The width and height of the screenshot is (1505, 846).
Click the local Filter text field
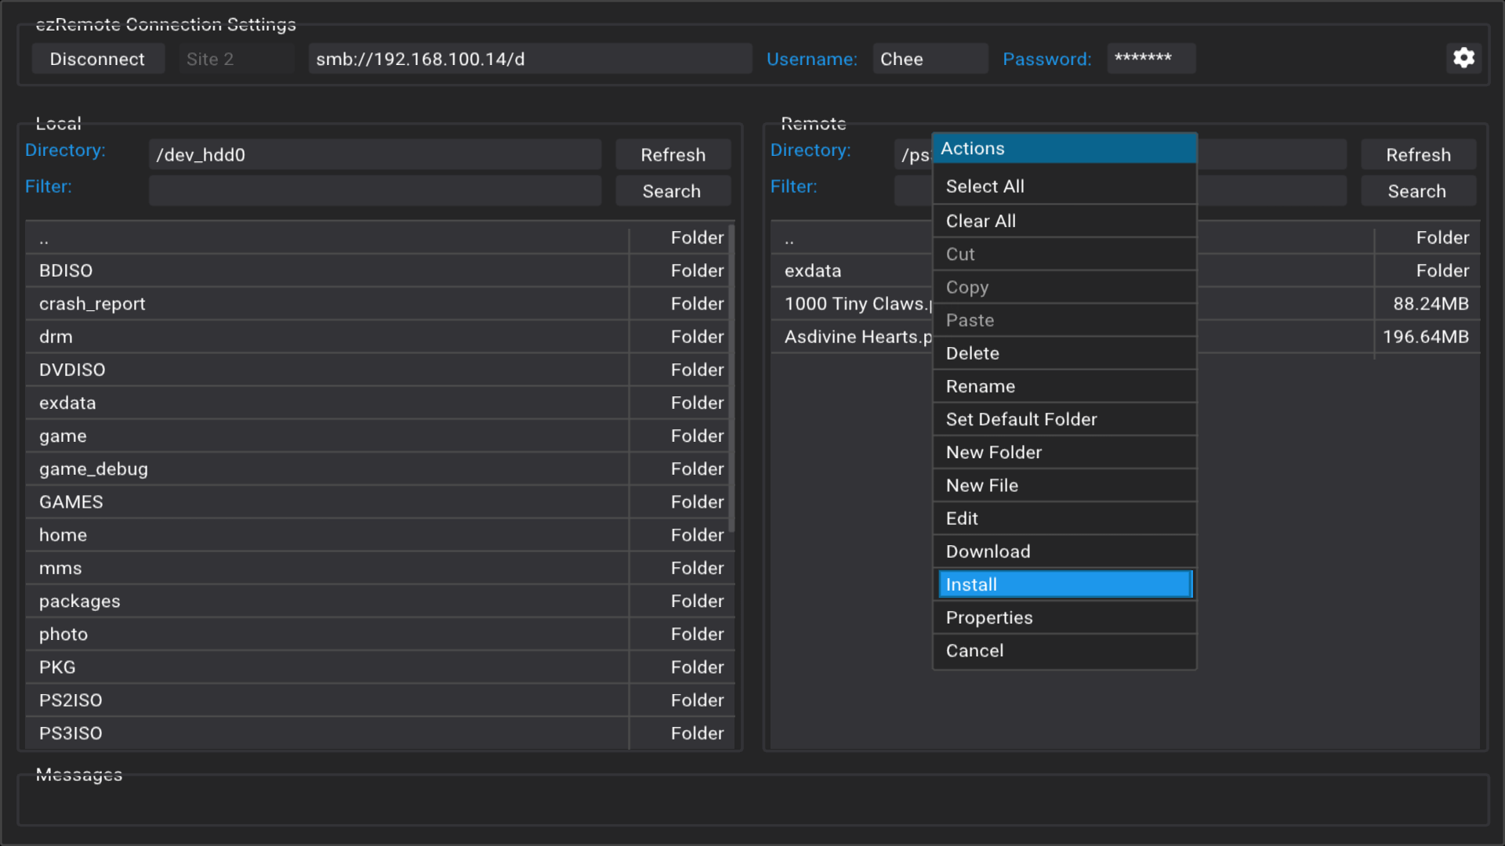coord(375,190)
